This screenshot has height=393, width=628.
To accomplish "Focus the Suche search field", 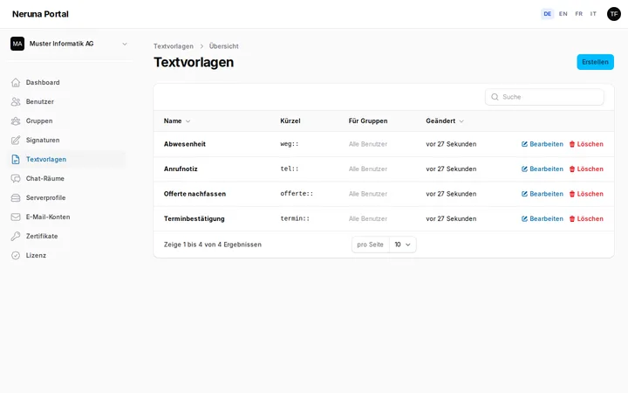I will [544, 97].
